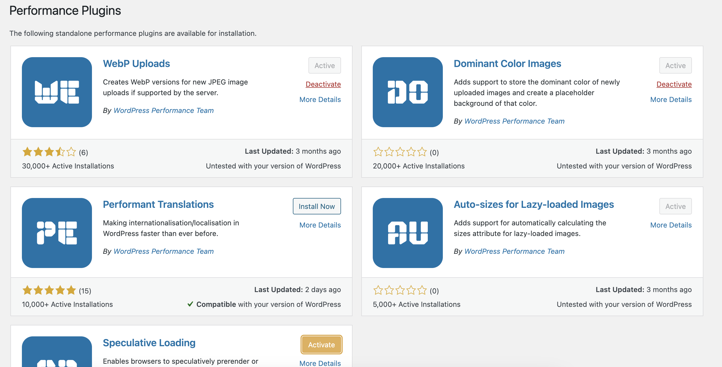Screen dimensions: 722x367
Task: View More Details for Performant Translations
Action: [320, 225]
